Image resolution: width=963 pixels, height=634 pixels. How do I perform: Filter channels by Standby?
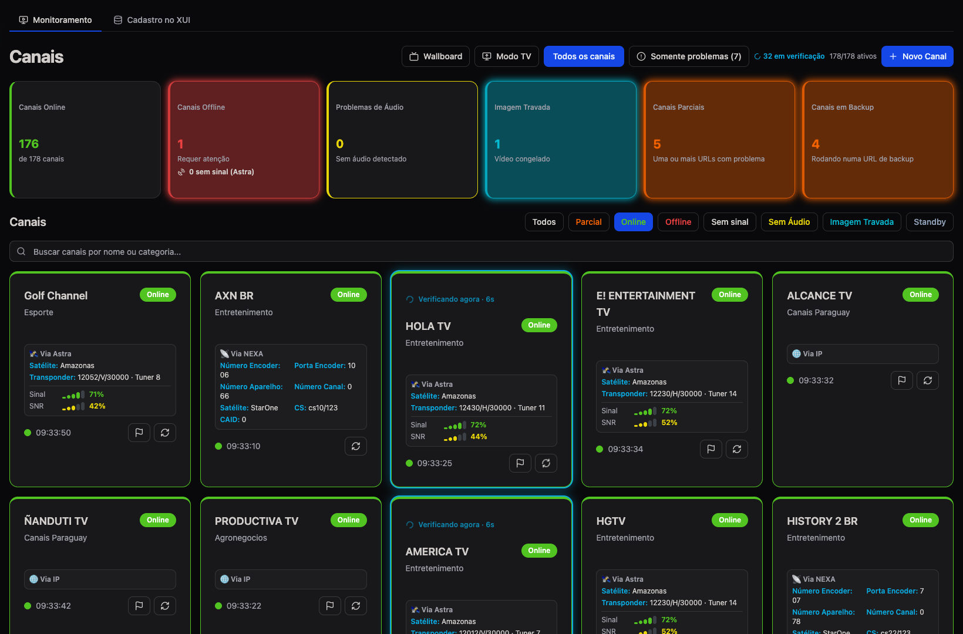pyautogui.click(x=930, y=222)
